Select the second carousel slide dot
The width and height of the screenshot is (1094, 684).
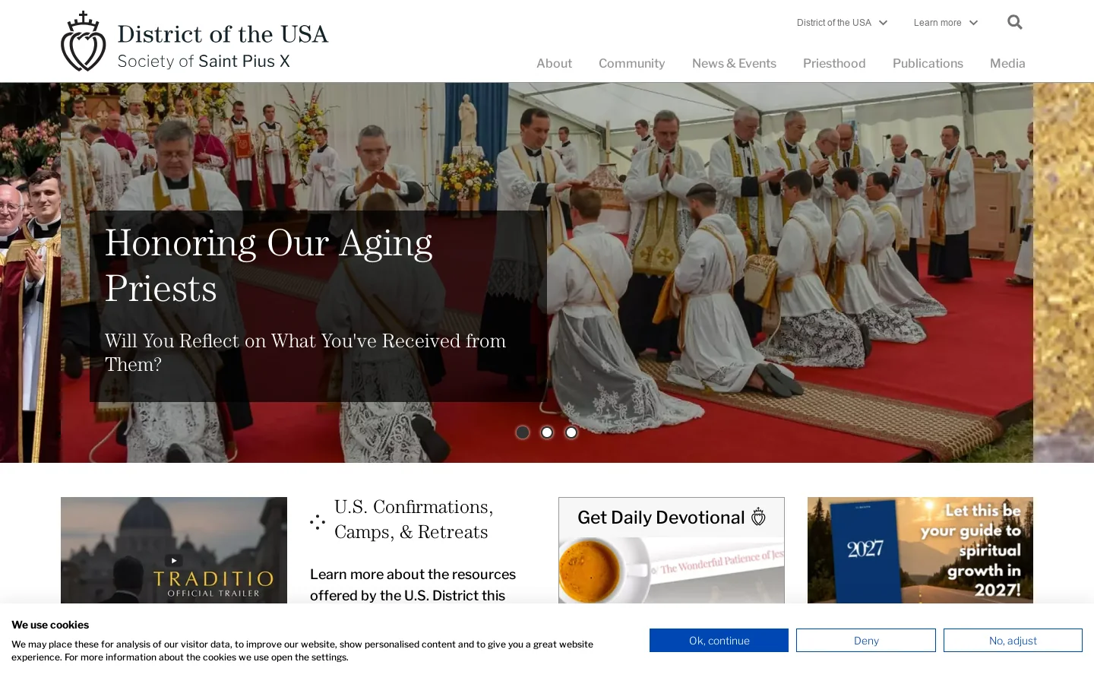[547, 432]
